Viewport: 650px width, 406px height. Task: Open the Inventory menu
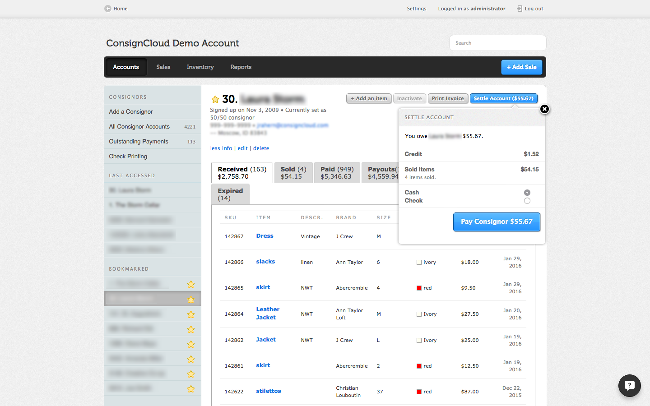click(x=200, y=67)
